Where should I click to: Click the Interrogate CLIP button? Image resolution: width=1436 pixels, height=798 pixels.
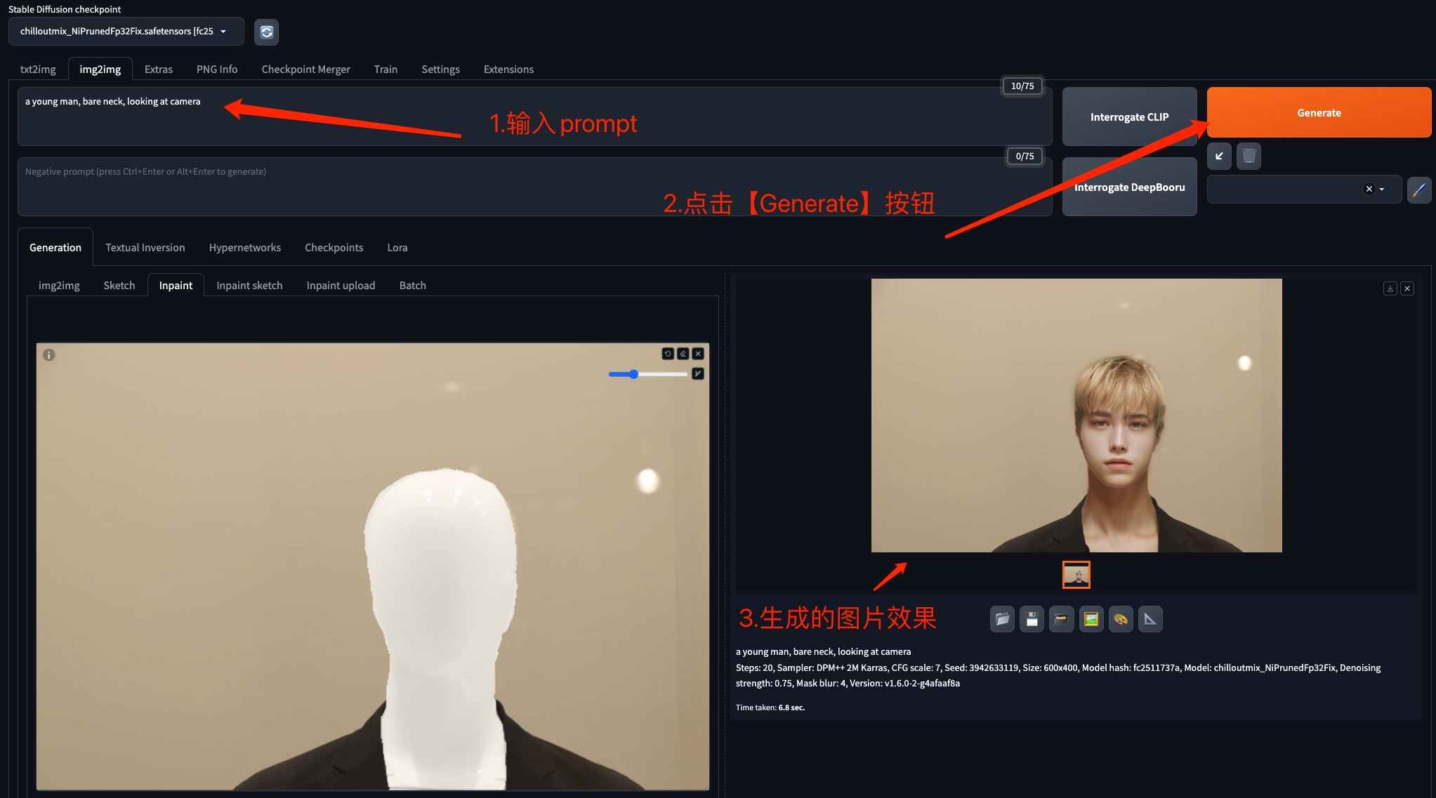tap(1129, 117)
